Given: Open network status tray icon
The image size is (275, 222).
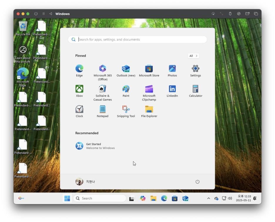Looking at the screenshot, I should click(x=224, y=198).
